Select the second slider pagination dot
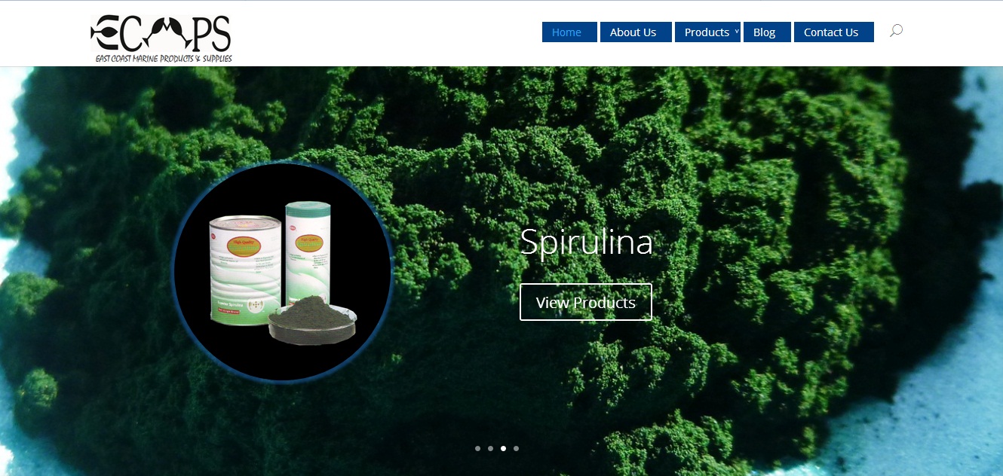Screen dimensions: 1003x476 [x=490, y=448]
